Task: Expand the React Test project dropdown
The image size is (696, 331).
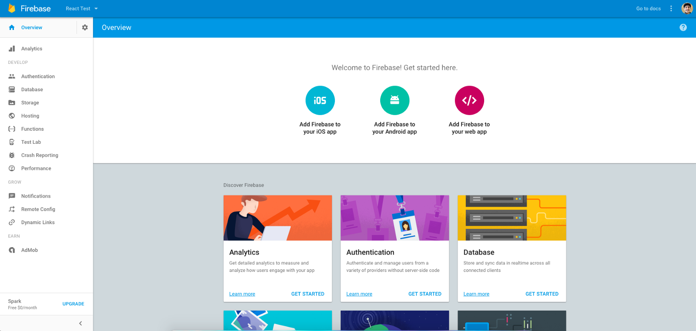Action: coord(82,8)
